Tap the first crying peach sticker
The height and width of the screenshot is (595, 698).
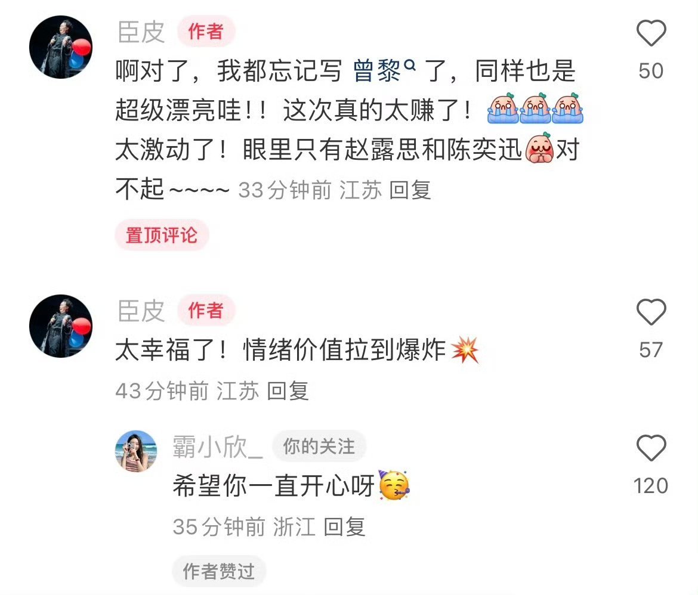(502, 109)
